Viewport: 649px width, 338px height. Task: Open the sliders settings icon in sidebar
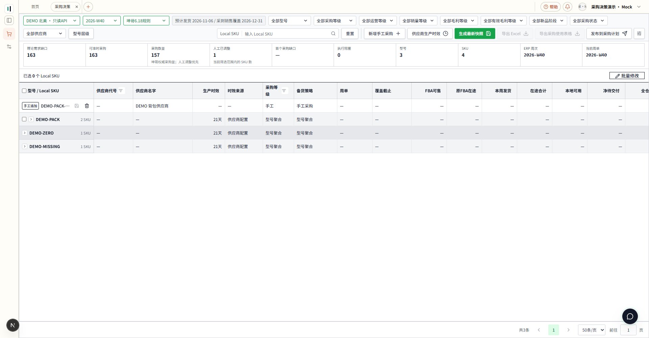[x=9, y=47]
